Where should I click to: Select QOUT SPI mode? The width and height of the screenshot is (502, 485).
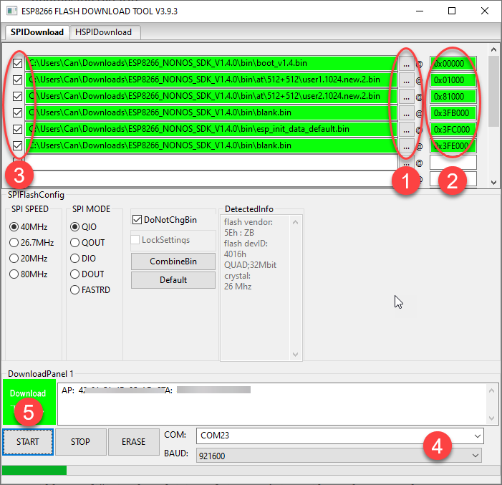pos(87,242)
